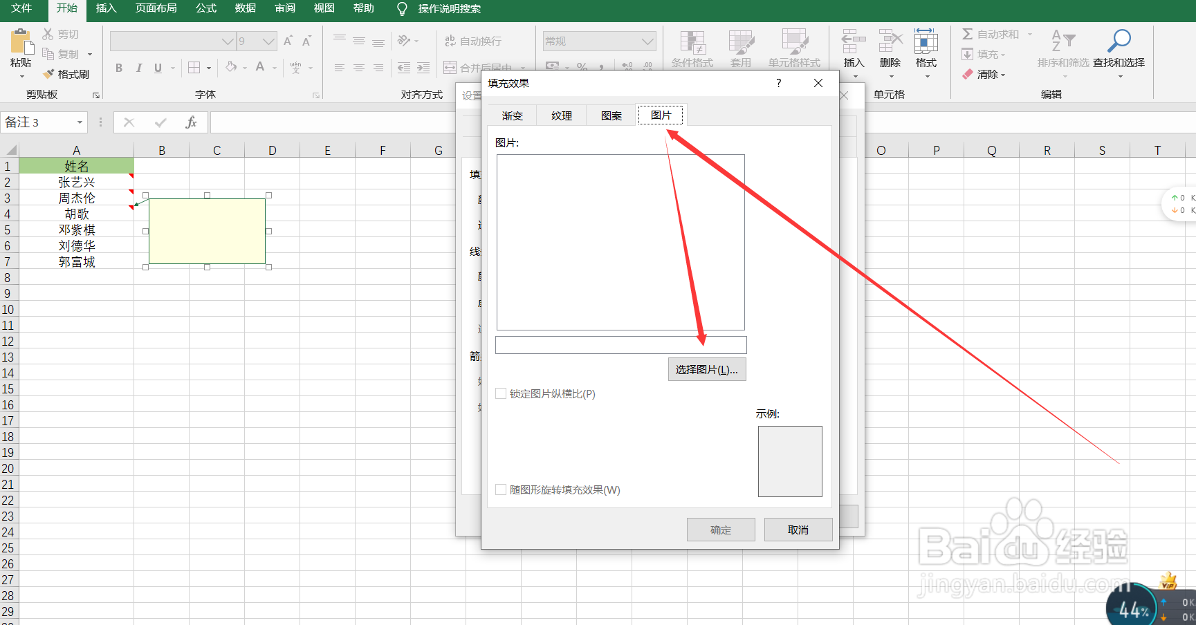Open the Review (审阅) ribbon tab
1196x625 pixels.
(x=285, y=8)
